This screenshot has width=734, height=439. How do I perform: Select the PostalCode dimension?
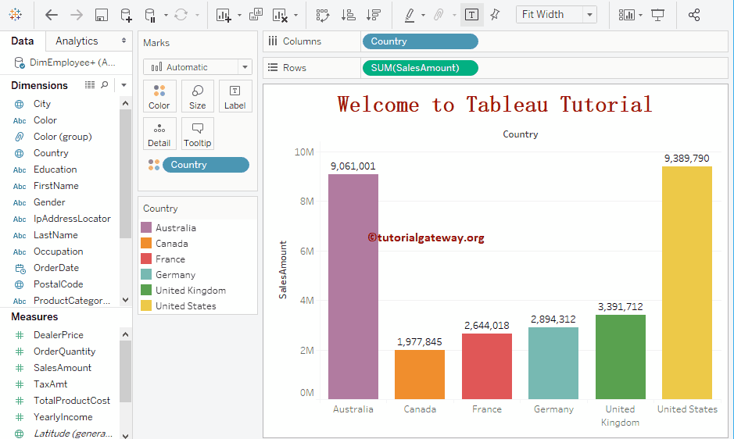[58, 284]
